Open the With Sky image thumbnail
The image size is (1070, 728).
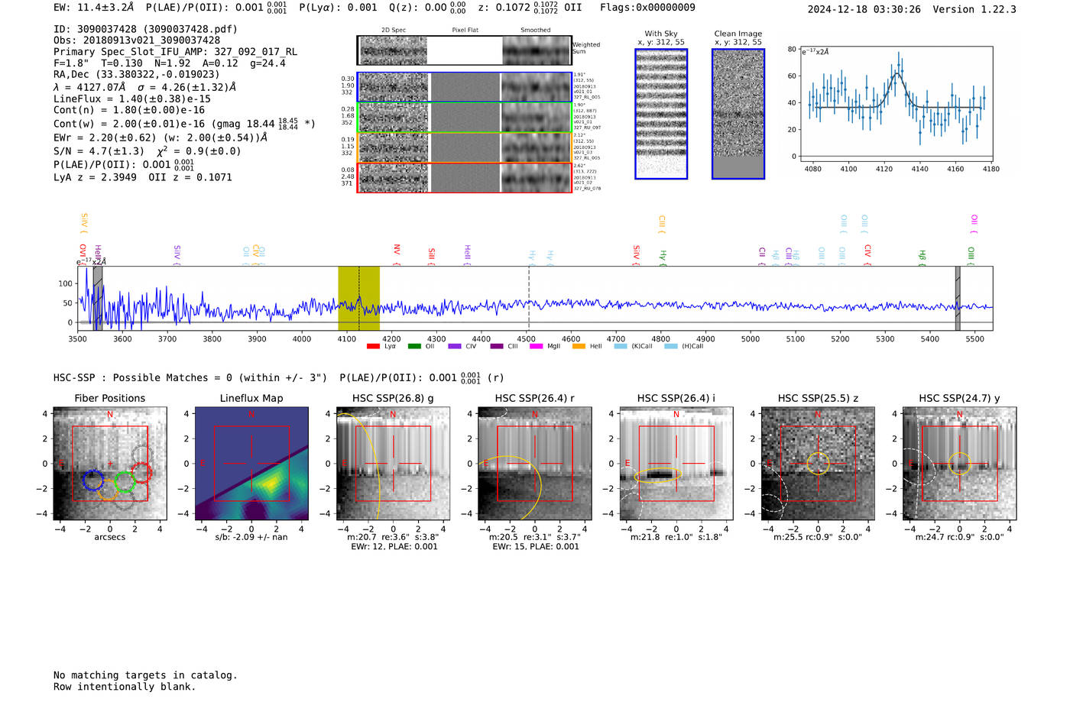[661, 114]
